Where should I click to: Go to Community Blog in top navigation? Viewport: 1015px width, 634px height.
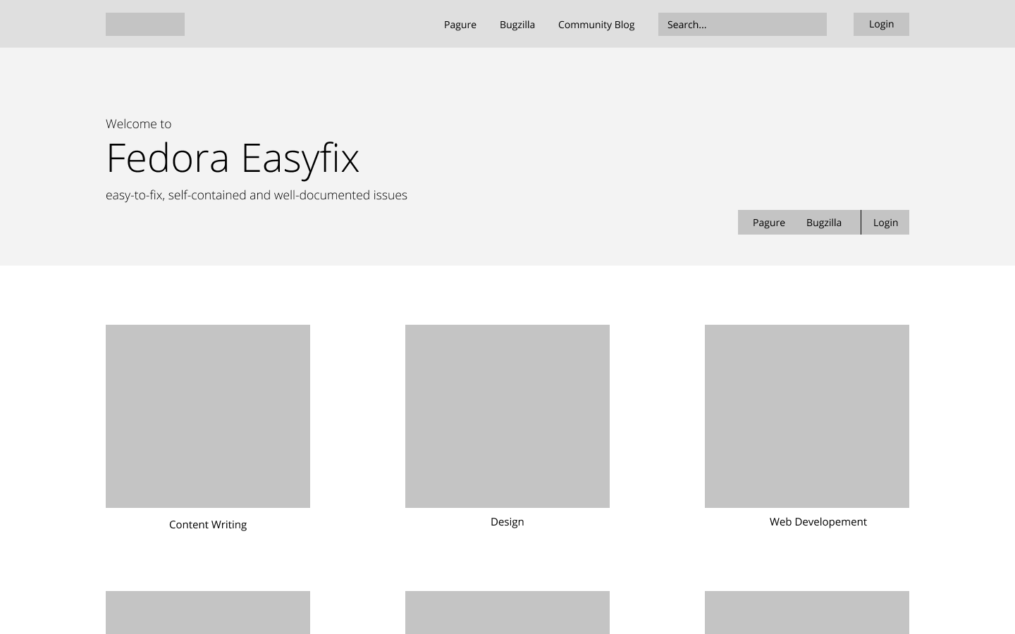tap(596, 25)
